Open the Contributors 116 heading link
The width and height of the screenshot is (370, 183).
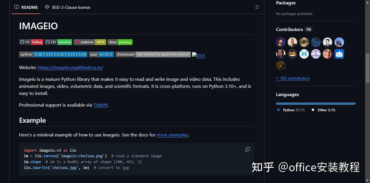coord(294,29)
